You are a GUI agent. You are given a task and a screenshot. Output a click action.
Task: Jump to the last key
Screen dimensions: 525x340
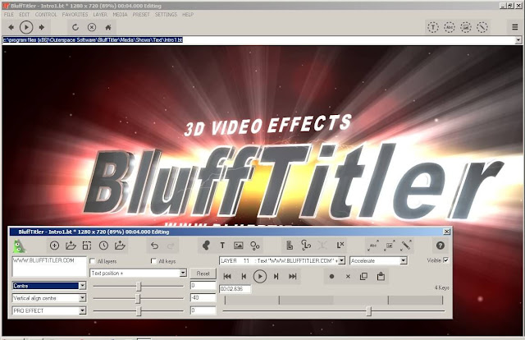293,276
